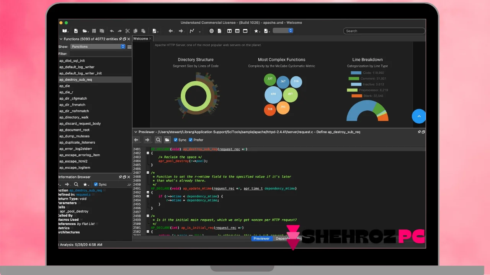Open the blue dropdown in main toolbar
Image resolution: width=490 pixels, height=275 pixels.
(283, 31)
